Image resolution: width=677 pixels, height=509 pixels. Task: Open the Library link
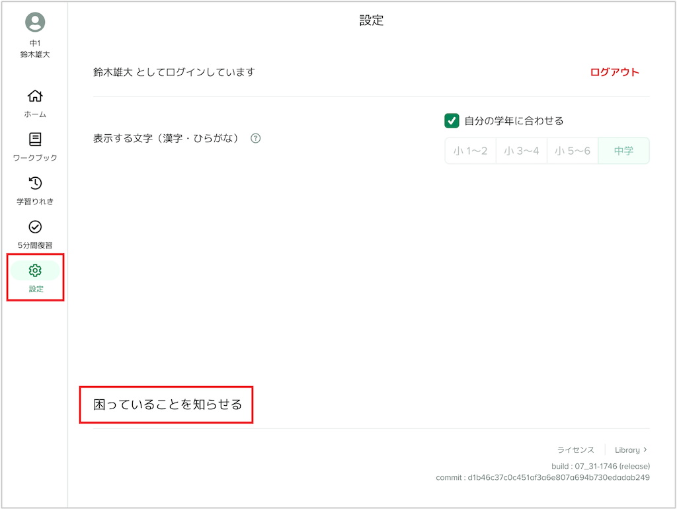[x=627, y=450]
